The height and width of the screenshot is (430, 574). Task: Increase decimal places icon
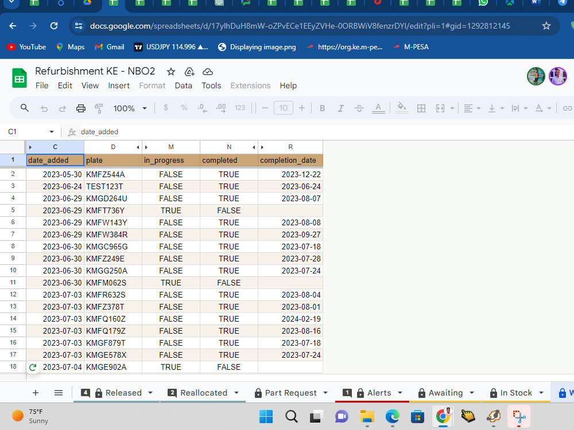point(221,108)
